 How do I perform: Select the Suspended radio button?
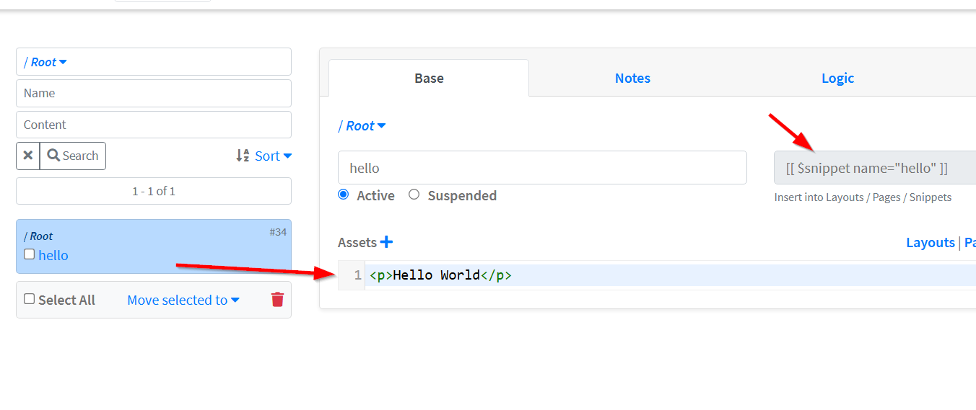click(414, 195)
